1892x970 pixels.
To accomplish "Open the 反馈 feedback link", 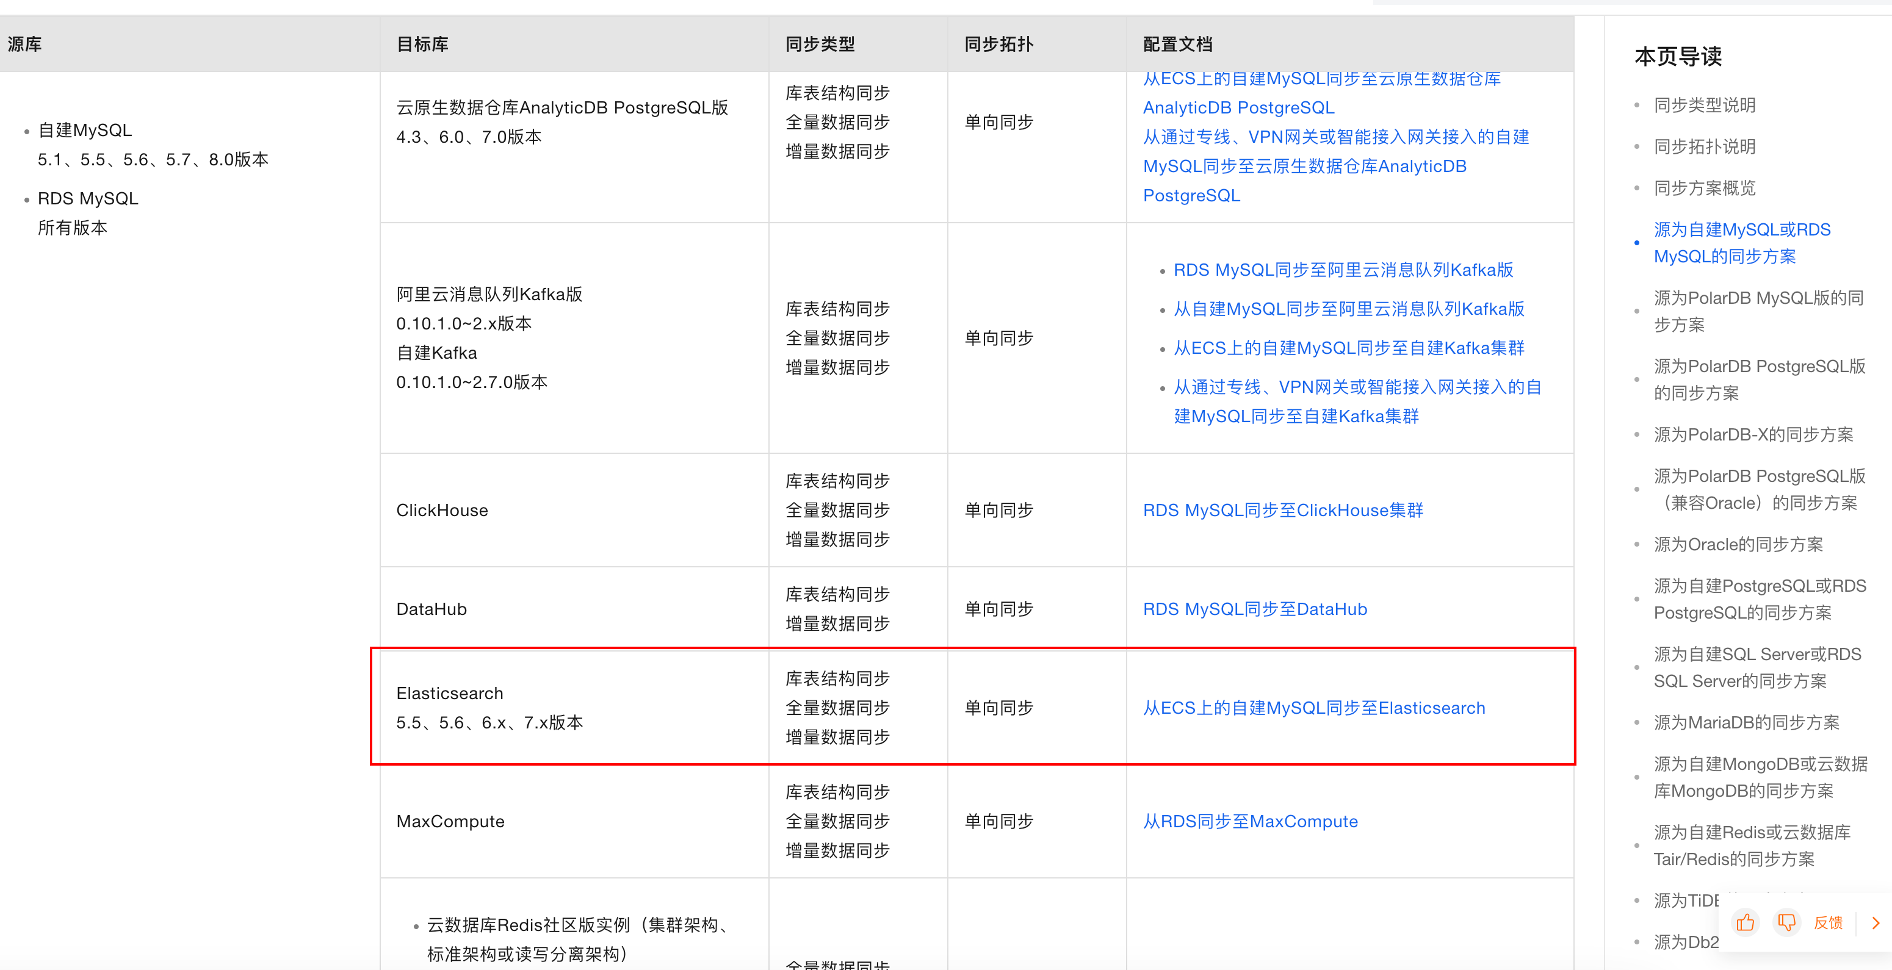I will click(1828, 923).
